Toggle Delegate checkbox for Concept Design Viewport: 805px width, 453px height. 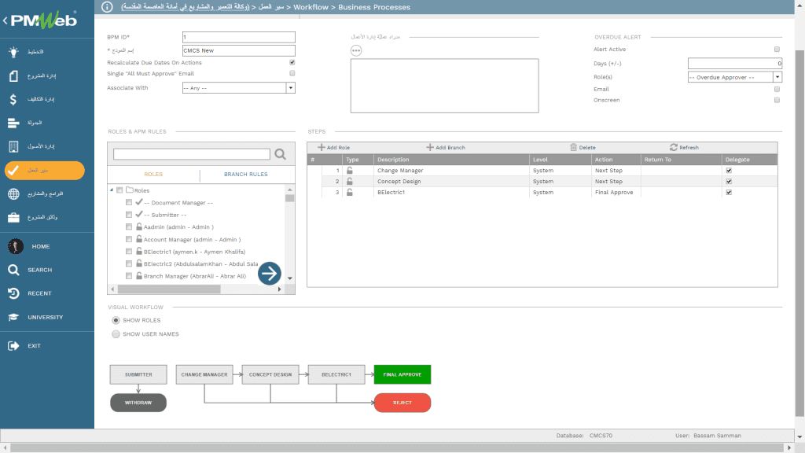[729, 182]
